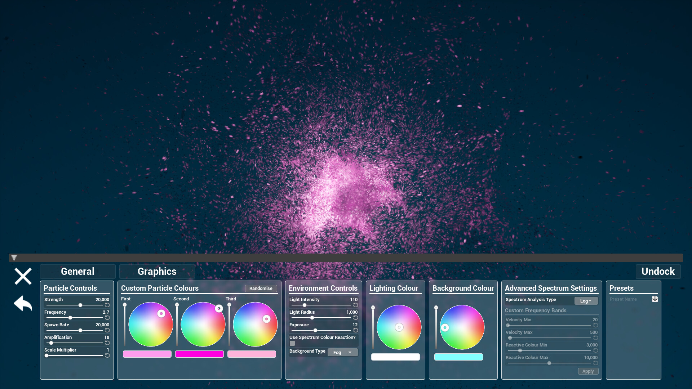
Task: Reset the Strength slider to default
Action: [x=107, y=305]
